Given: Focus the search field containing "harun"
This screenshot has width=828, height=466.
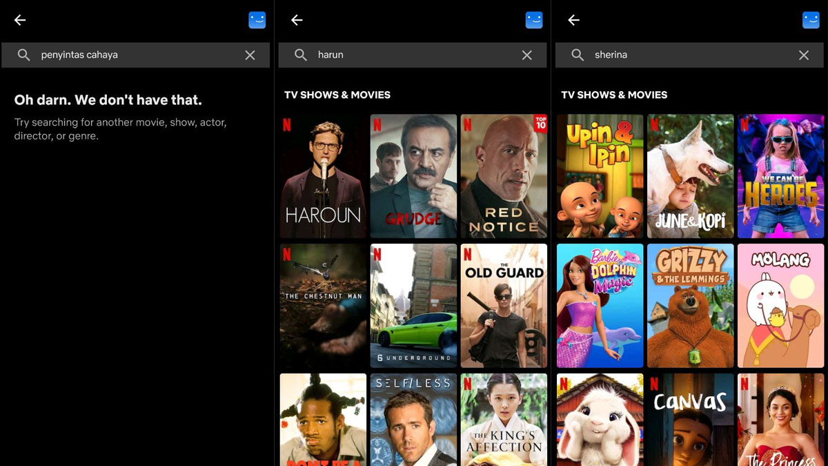Looking at the screenshot, I should pos(412,55).
